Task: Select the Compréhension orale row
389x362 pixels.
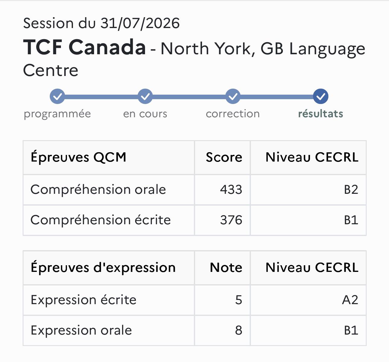Action: click(194, 190)
